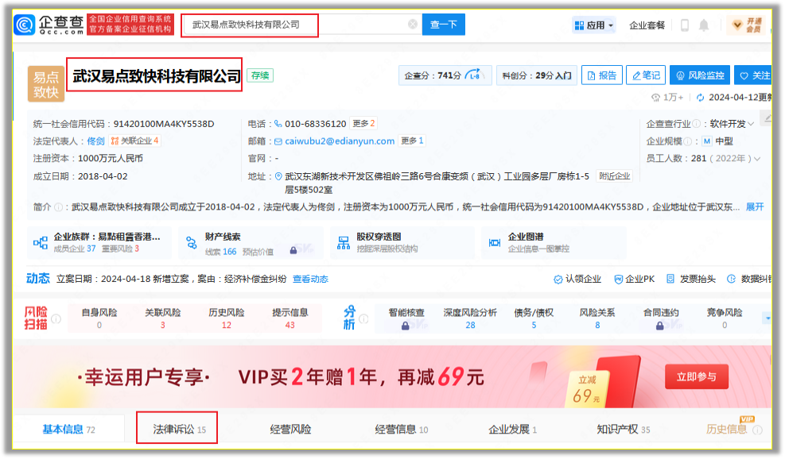The image size is (785, 459).
Task: Click 认领企业 claim company link
Action: click(577, 279)
